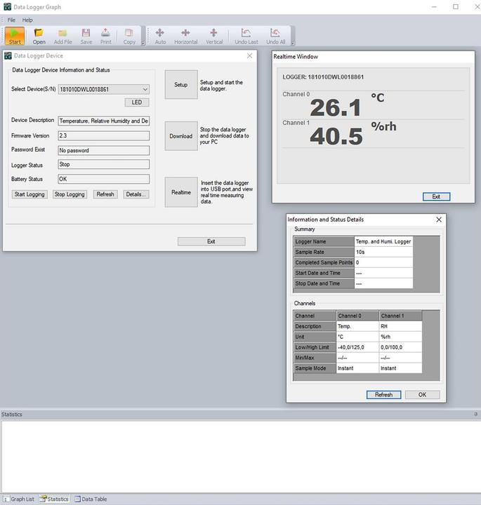
Task: Open the Details... button
Action: [x=136, y=194]
